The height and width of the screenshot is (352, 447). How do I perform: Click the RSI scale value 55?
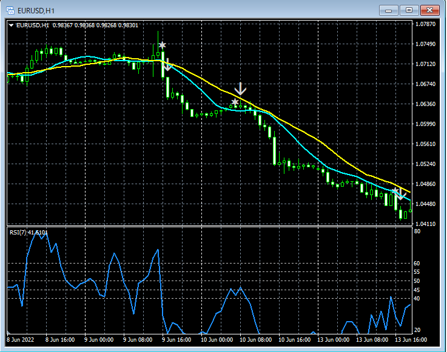pos(417,272)
